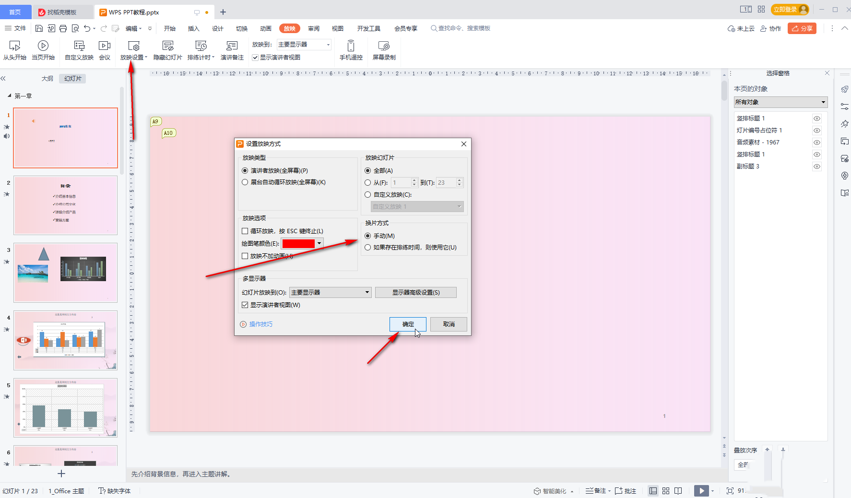Select 全部(A) slides radio

click(368, 171)
